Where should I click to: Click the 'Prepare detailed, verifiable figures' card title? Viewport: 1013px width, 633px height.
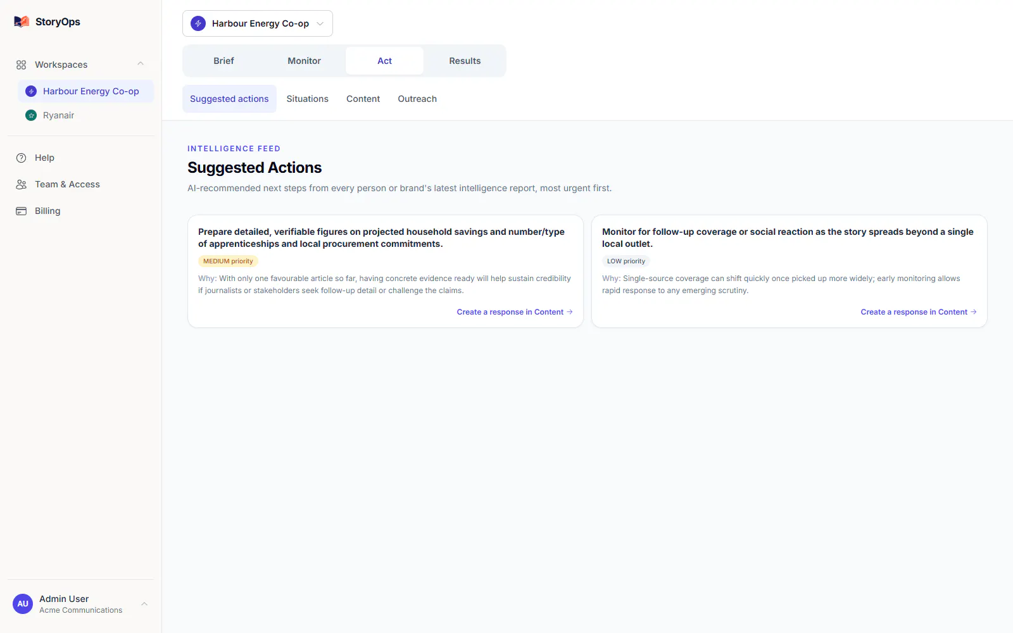click(381, 237)
